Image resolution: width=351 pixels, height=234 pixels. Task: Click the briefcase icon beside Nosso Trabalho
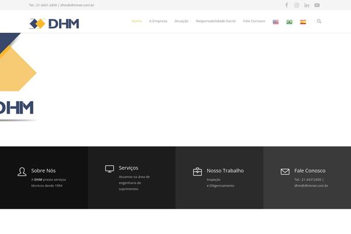pos(197,172)
